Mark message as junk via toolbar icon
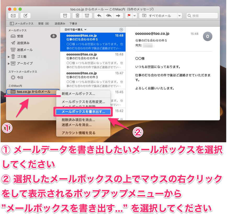This screenshot has height=215, width=227. click(x=87, y=16)
